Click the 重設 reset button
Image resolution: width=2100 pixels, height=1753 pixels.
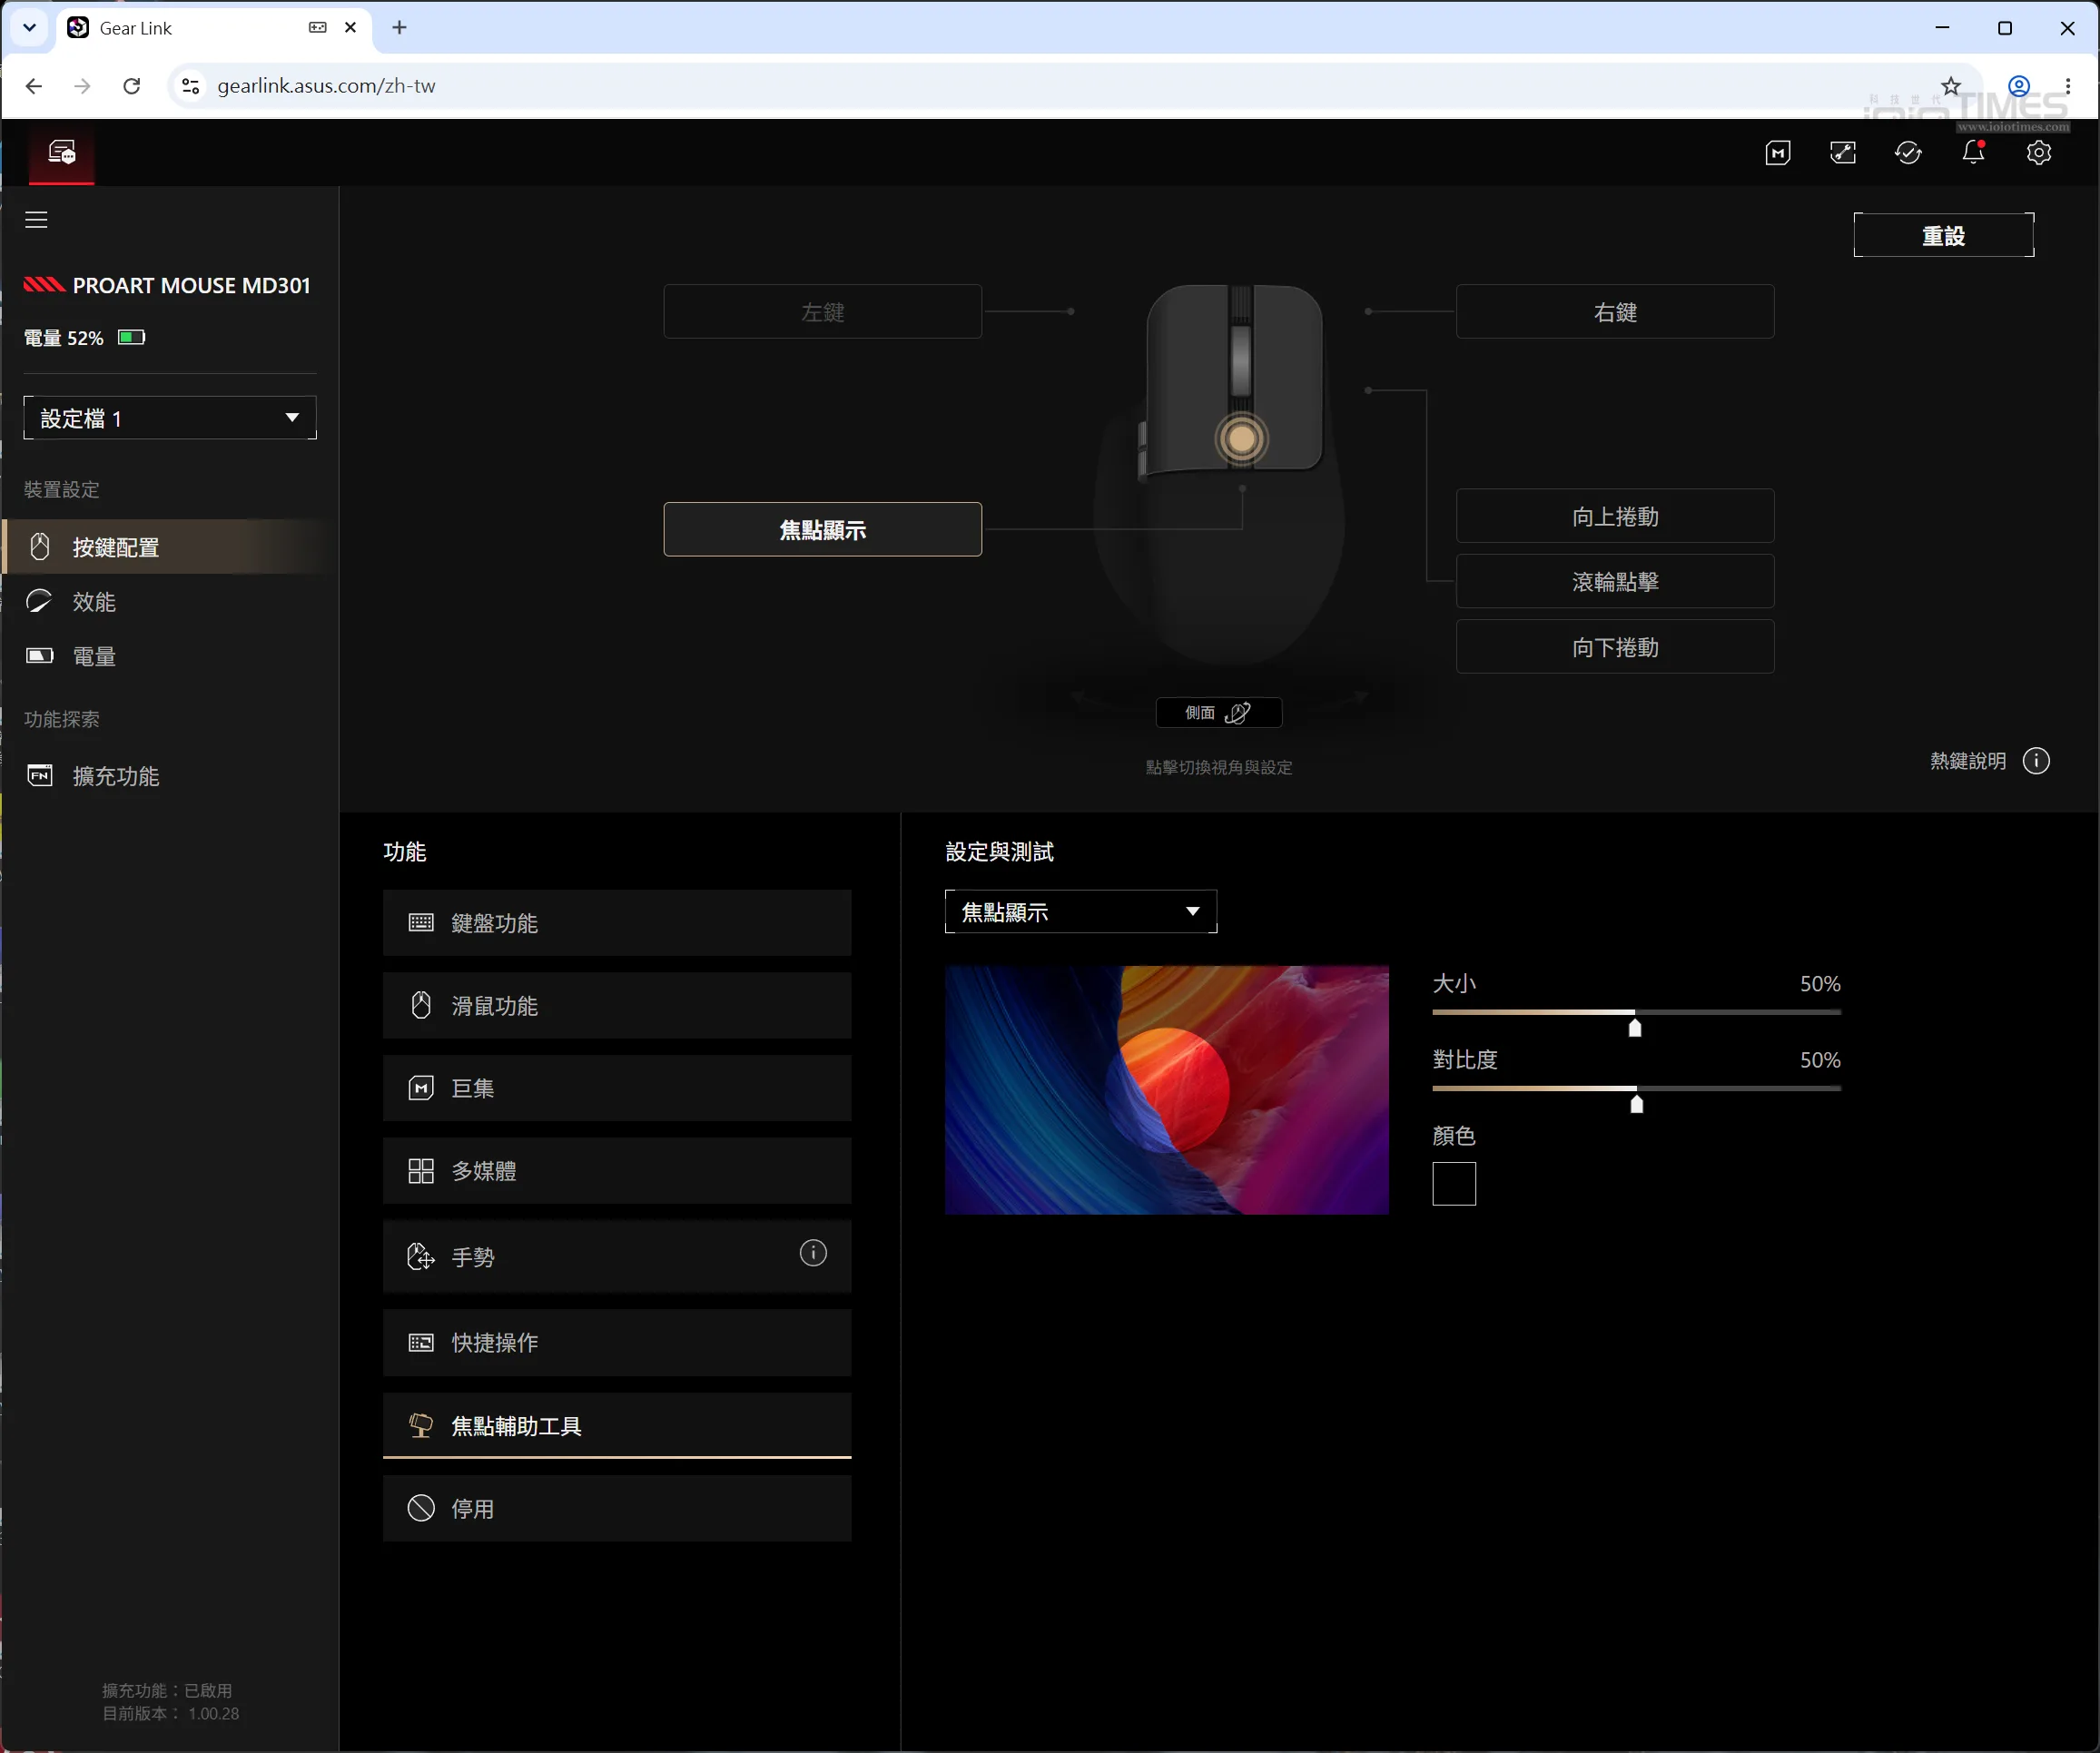pos(1944,235)
